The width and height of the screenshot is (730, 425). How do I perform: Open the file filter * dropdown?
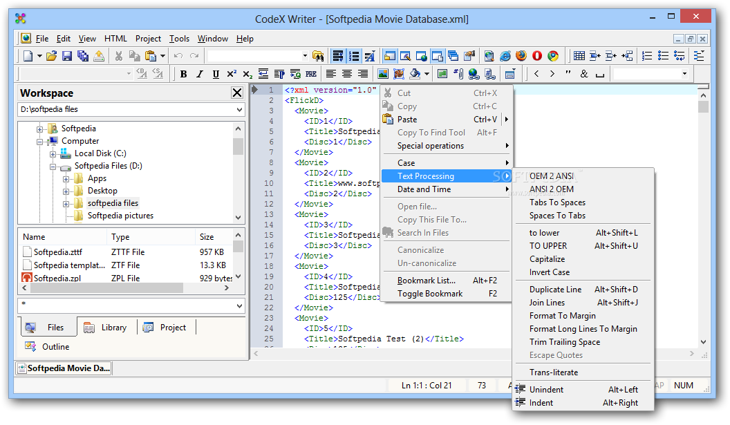239,306
